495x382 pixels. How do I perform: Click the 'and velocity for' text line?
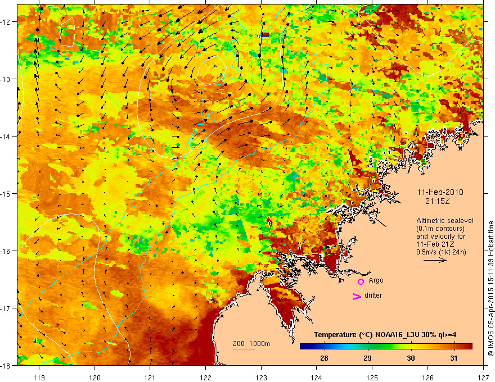(x=440, y=237)
